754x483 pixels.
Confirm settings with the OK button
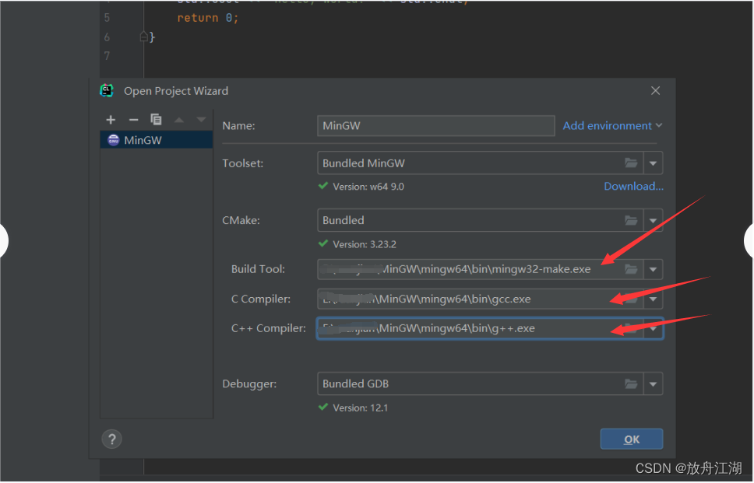pyautogui.click(x=631, y=439)
